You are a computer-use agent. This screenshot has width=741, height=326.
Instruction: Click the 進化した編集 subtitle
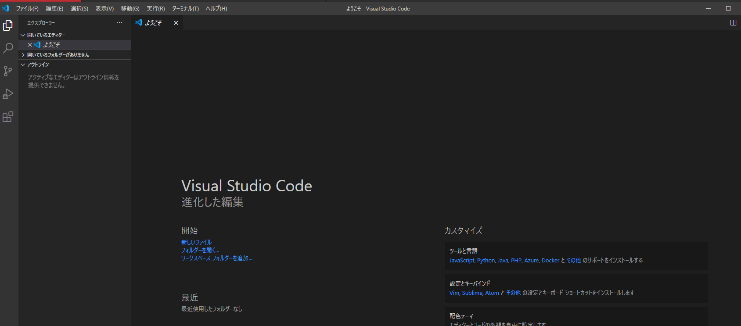[x=212, y=202]
